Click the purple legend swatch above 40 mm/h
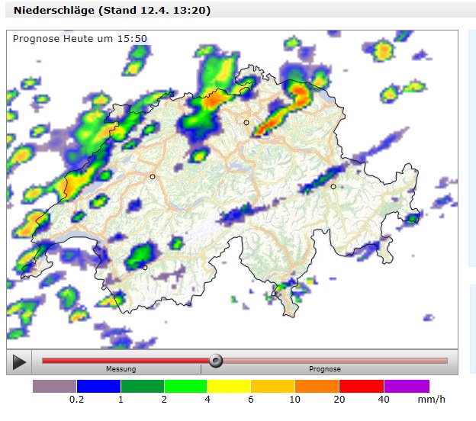The image size is (476, 421). click(407, 386)
